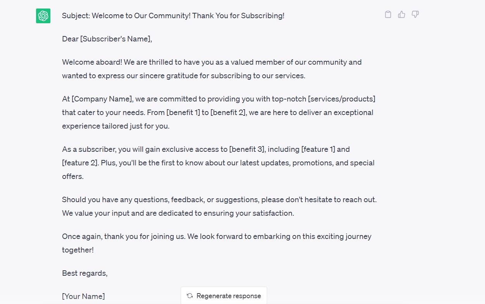Screen dimensions: 485x304
Task: Give the response a thumbs down
Action: coord(415,15)
